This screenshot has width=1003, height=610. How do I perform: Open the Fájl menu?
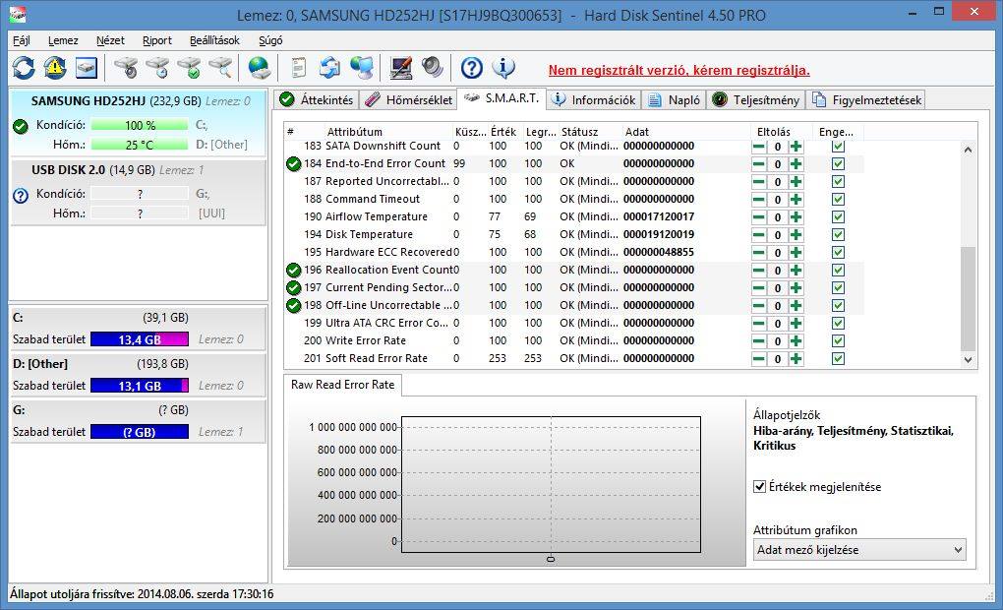(x=21, y=40)
